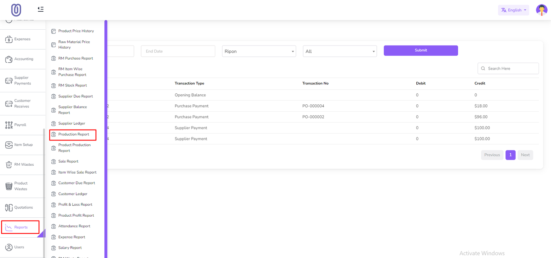This screenshot has height=258, width=551.
Task: Select Profit & Loss Report menu item
Action: [75, 205]
